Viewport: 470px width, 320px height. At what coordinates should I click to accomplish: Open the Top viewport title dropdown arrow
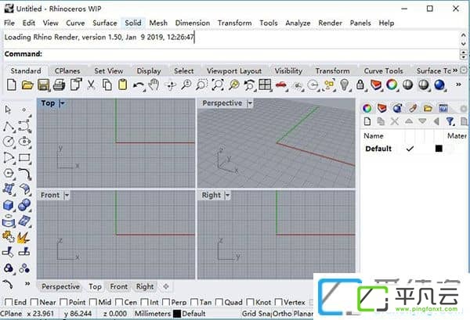(x=63, y=103)
